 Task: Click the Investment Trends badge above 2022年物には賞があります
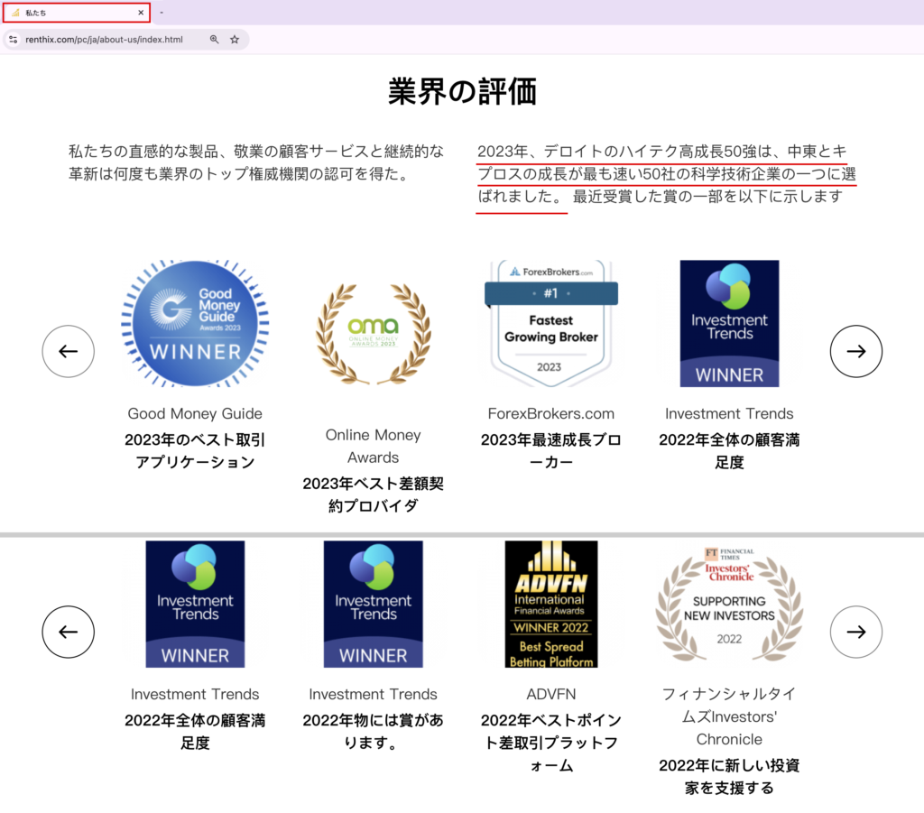(373, 604)
